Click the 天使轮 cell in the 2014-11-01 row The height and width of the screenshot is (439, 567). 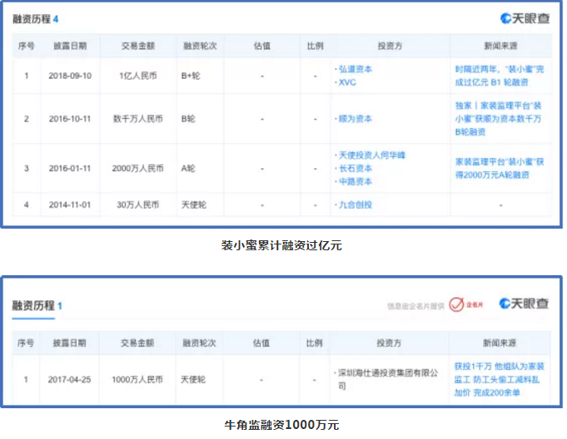tap(193, 205)
